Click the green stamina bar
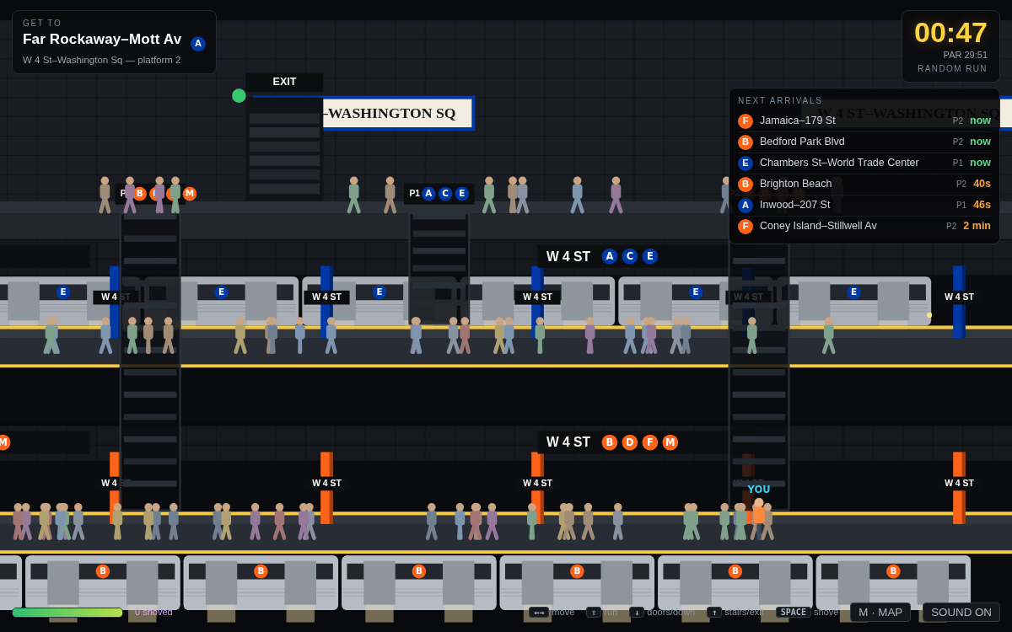This screenshot has height=632, width=1012. click(67, 613)
